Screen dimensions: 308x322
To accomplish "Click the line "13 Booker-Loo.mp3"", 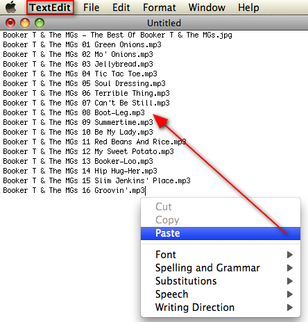I will (x=78, y=162).
